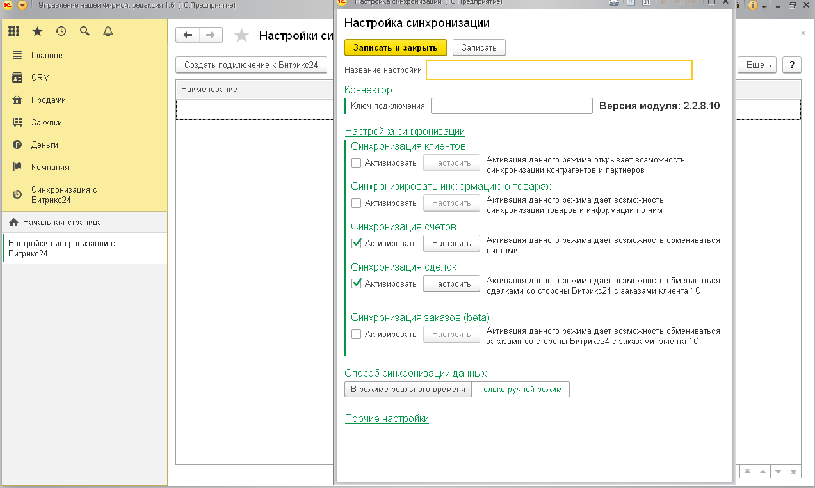
Task: Enable 'Синхронизация клиентов' Активировать checkbox
Action: (357, 163)
